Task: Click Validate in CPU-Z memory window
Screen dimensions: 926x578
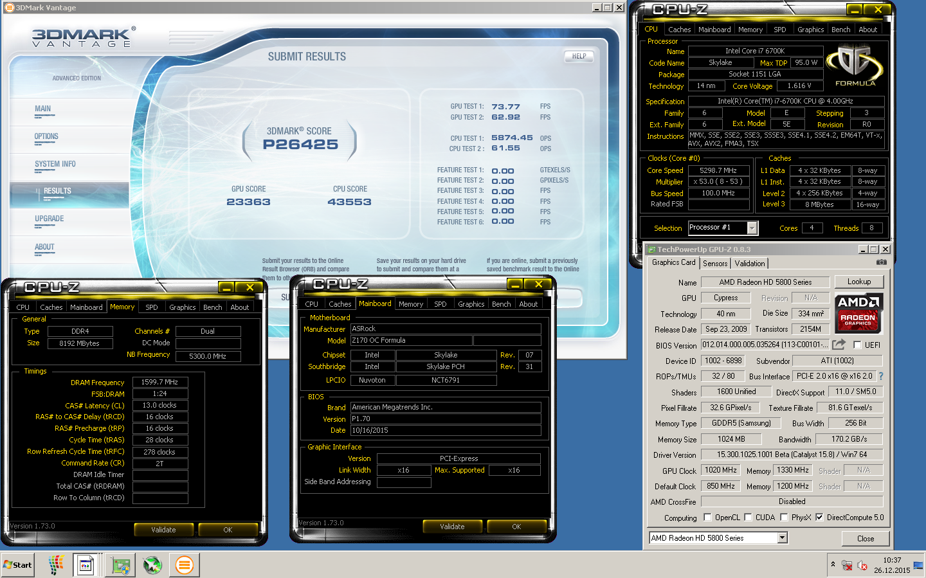Action: coord(163,530)
